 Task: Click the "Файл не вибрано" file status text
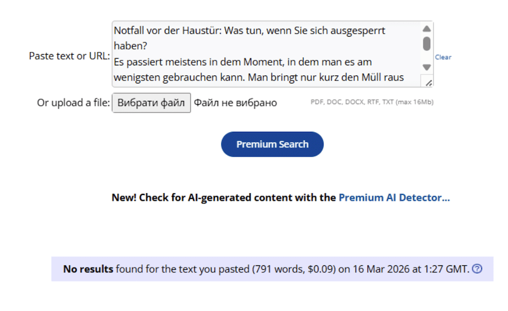click(235, 103)
